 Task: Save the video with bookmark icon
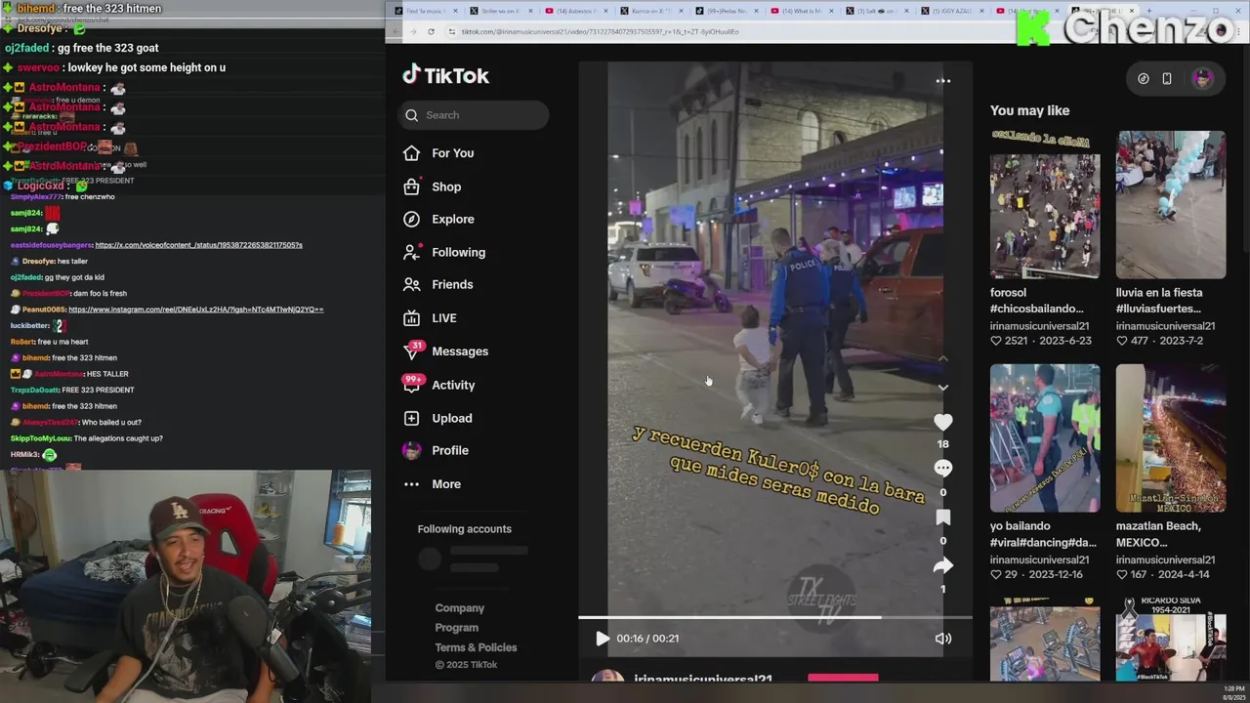942,517
